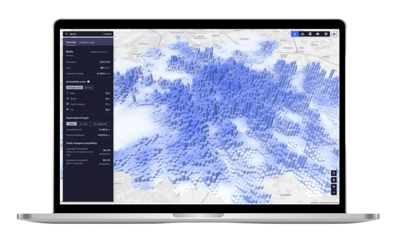Open the map layers button at top right
395x235 pixels.
[334, 34]
